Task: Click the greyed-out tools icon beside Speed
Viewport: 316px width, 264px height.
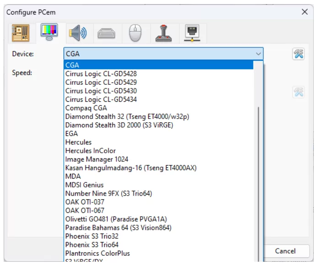Action: tap(298, 92)
